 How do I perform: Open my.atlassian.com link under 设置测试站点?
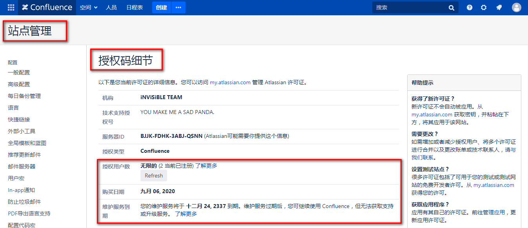[x=494, y=185]
